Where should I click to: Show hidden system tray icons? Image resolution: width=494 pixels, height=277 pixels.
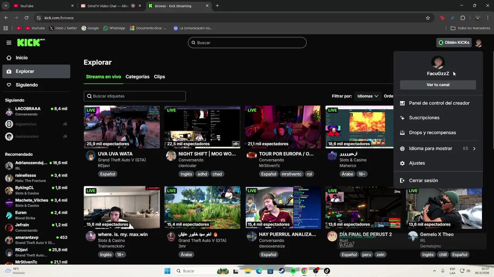click(435, 271)
